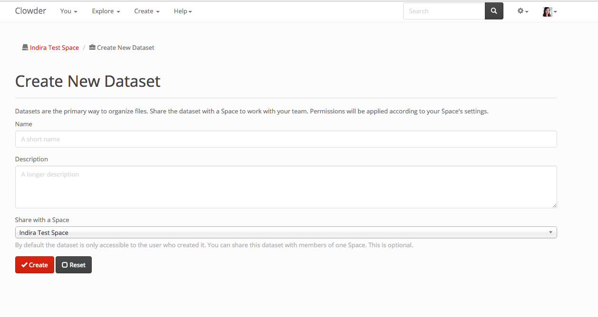Focus the dataset Name input field

click(286, 139)
